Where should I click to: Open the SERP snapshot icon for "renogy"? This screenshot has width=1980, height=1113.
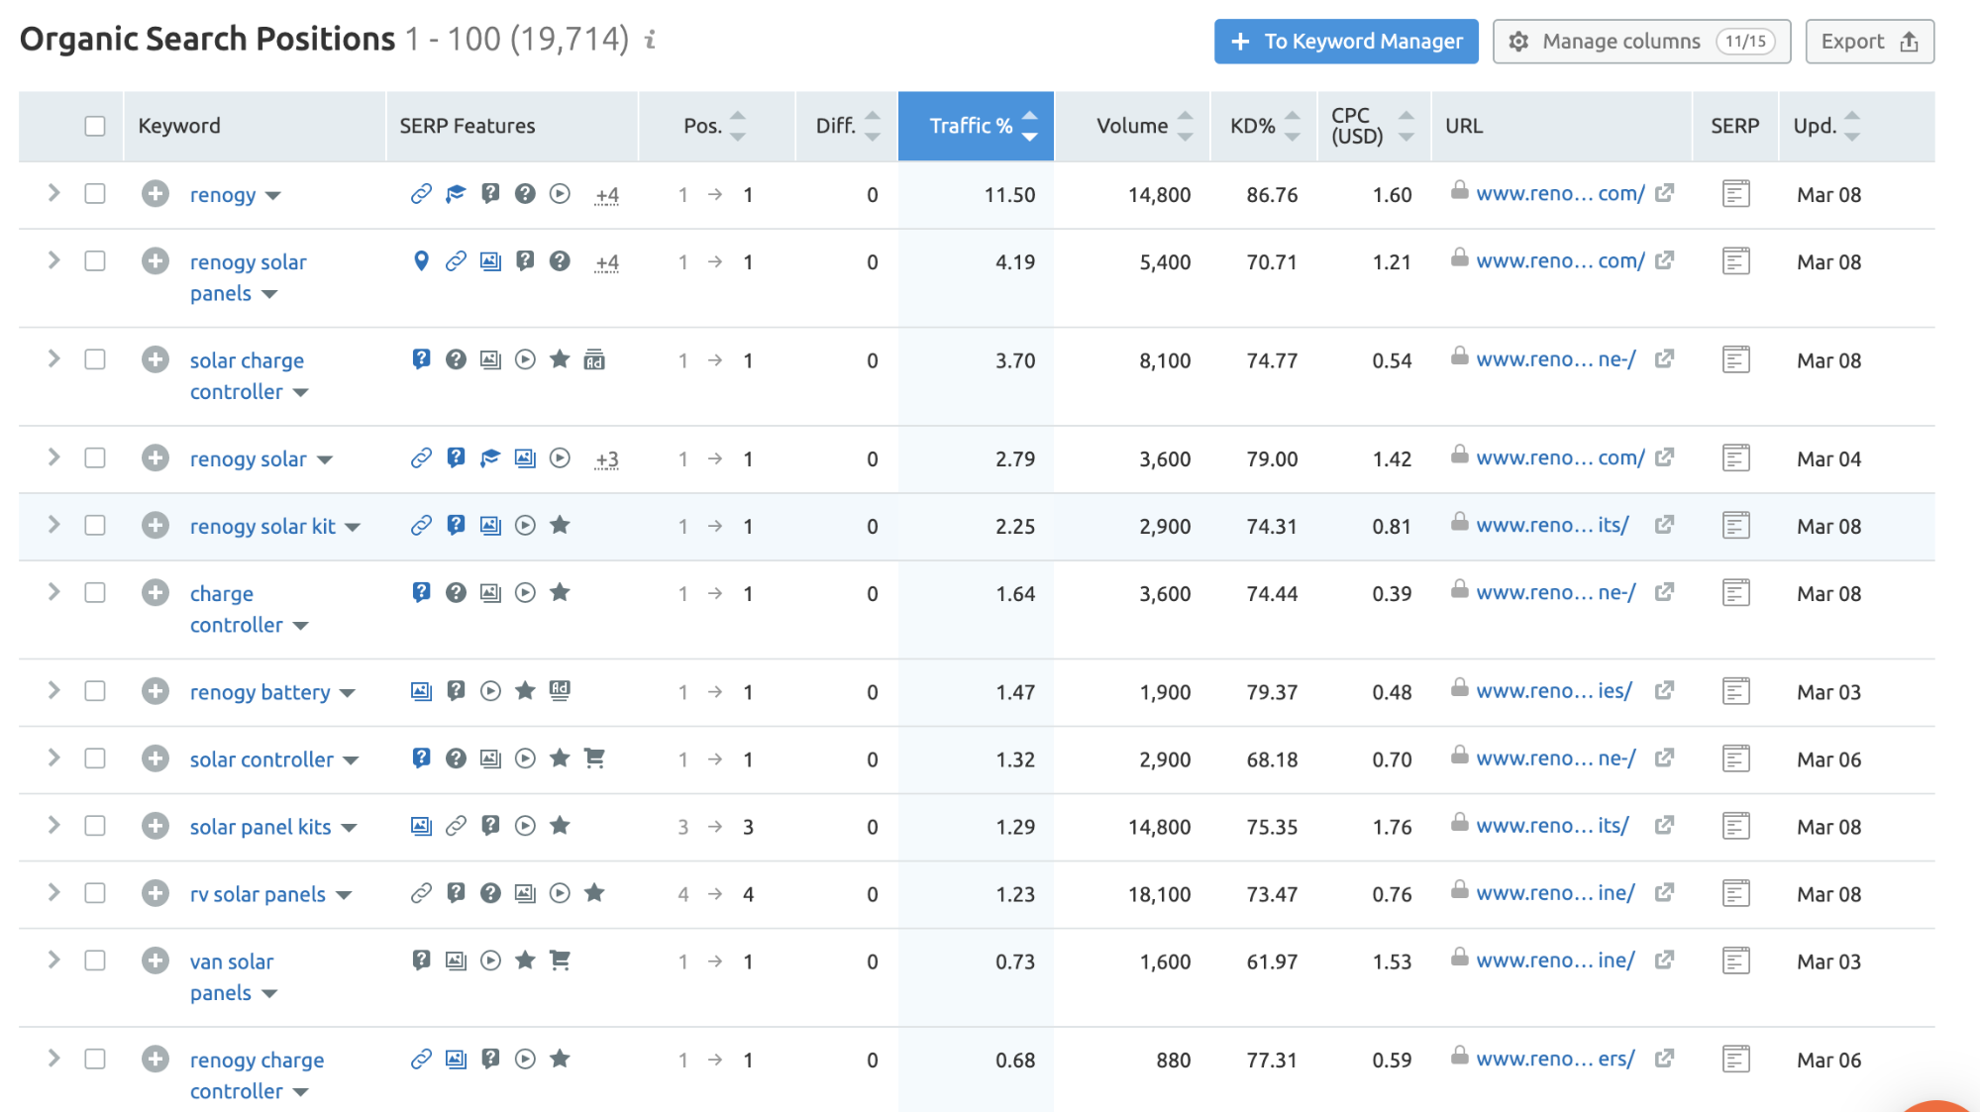tap(1734, 194)
